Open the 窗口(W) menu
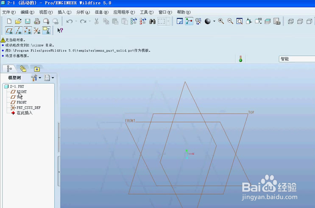315x208 pixels. click(165, 12)
